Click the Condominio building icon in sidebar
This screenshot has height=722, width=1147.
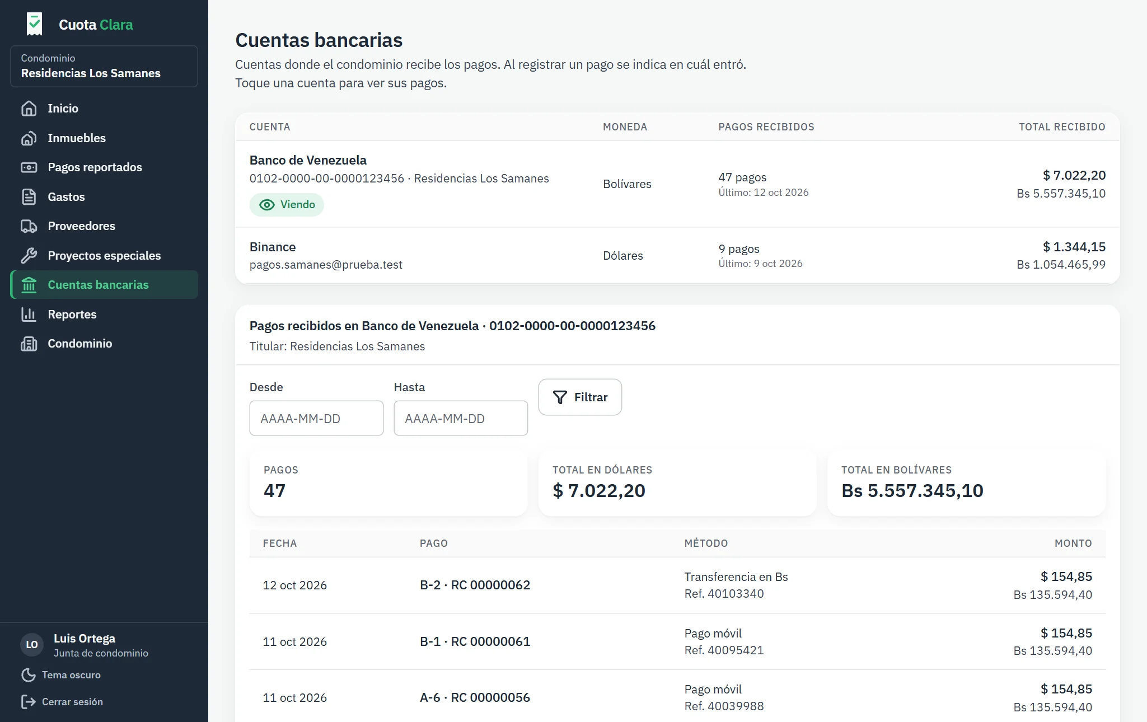coord(29,344)
